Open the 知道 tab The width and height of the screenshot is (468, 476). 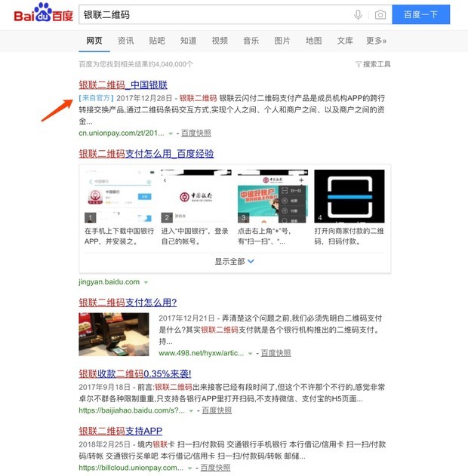(188, 41)
